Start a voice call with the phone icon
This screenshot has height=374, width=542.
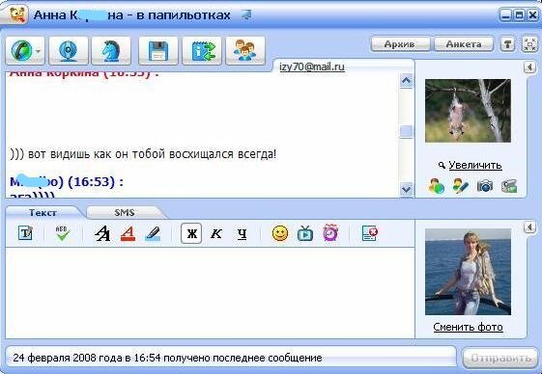[x=21, y=51]
